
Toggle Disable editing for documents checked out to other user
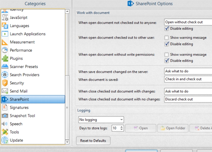[167, 44]
